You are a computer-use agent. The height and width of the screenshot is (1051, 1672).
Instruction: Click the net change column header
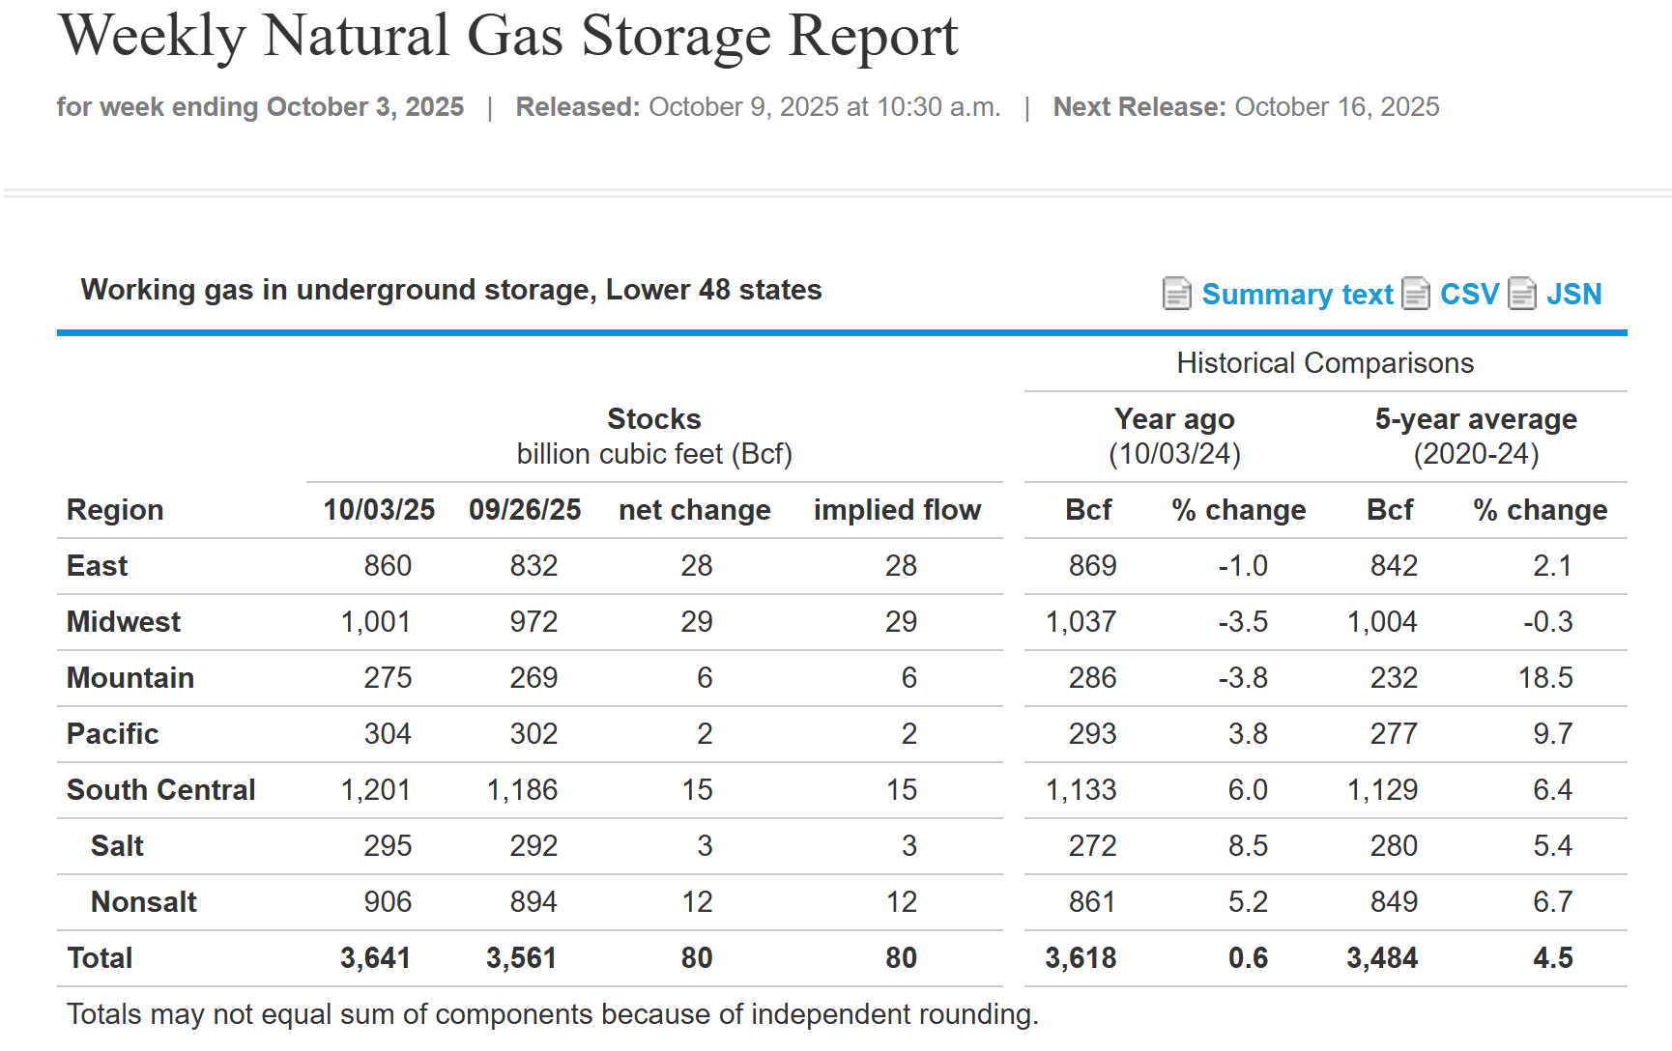(694, 509)
